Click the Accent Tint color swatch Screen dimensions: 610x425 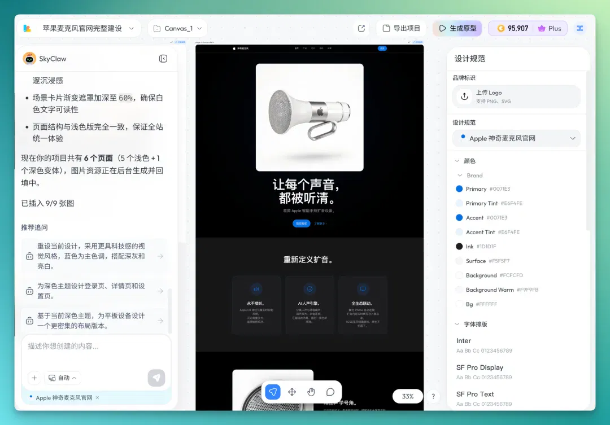point(459,232)
